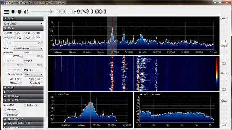Expand the Noise Blanker panel
Screen dimensions: 232x130
coord(23,119)
